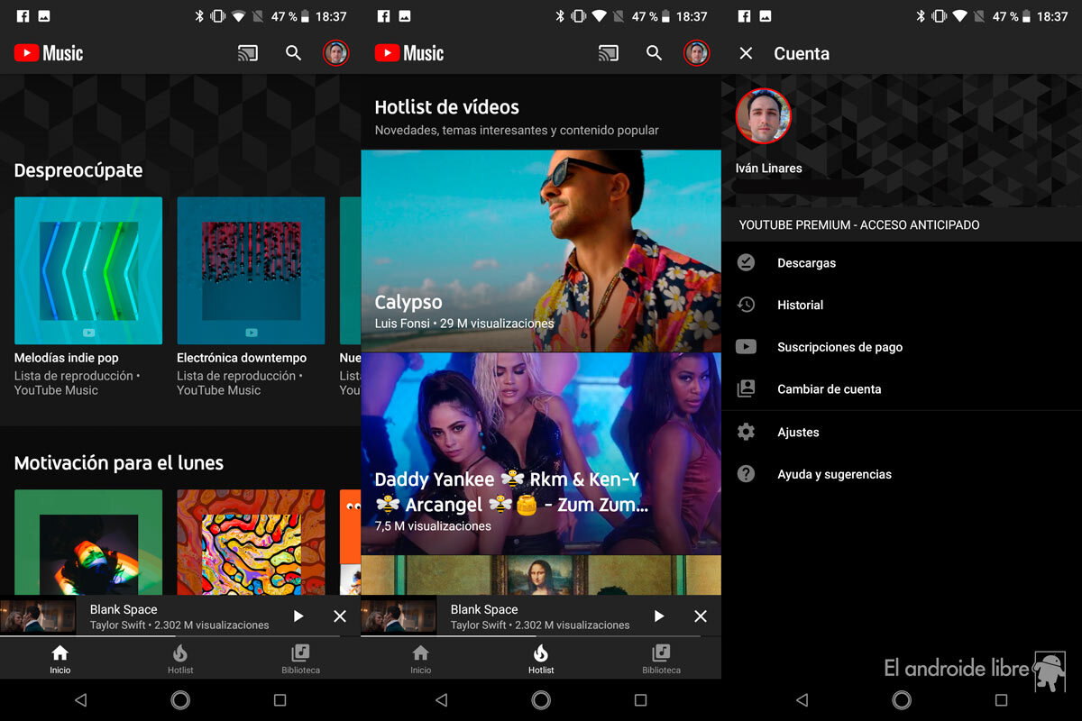Tap Cast icon on the Hotlist de vídeos screen

click(609, 53)
